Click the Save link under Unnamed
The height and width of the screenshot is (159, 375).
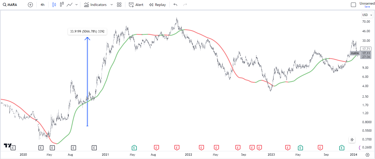coord(367,7)
